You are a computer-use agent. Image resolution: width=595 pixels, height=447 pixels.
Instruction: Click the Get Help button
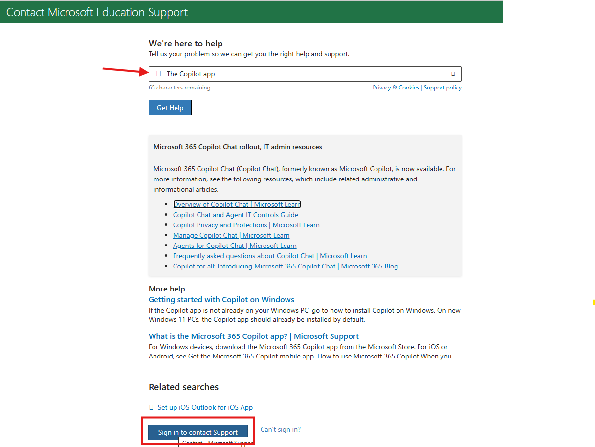(170, 108)
